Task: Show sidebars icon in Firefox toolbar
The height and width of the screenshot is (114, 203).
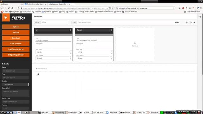Action: [x=187, y=8]
